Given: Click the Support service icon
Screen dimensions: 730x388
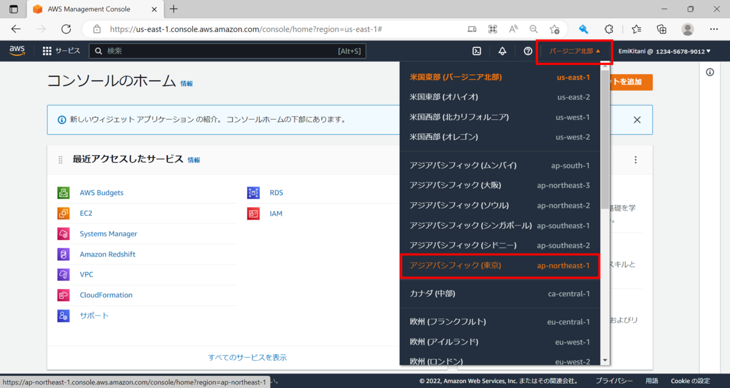Looking at the screenshot, I should 63,316.
